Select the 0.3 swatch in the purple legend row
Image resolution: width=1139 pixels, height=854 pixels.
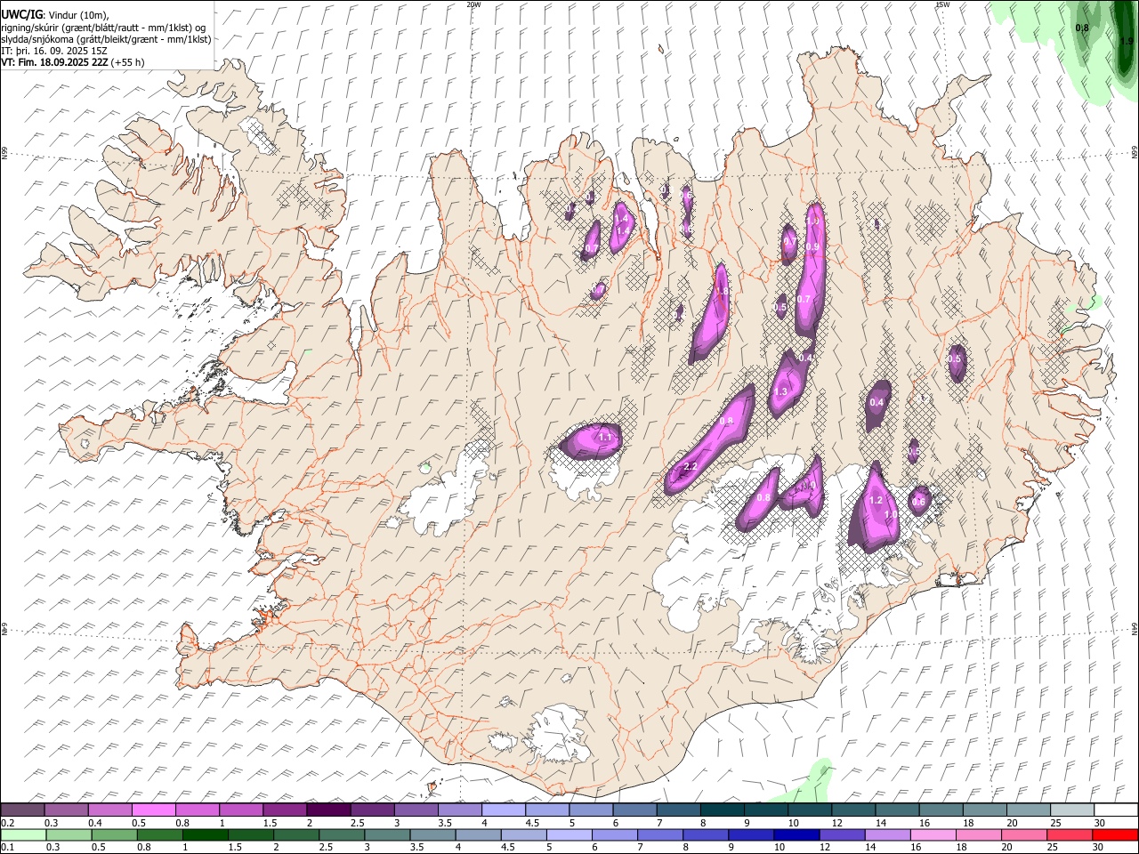(66, 810)
